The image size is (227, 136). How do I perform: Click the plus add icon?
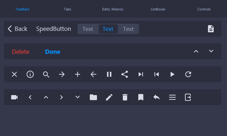[x=78, y=74]
